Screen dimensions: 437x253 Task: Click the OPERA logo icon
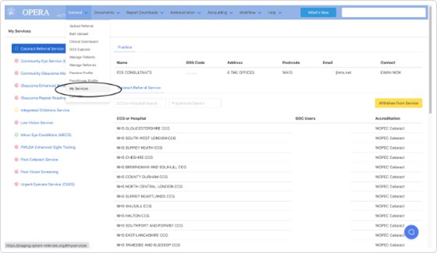pyautogui.click(x=11, y=11)
